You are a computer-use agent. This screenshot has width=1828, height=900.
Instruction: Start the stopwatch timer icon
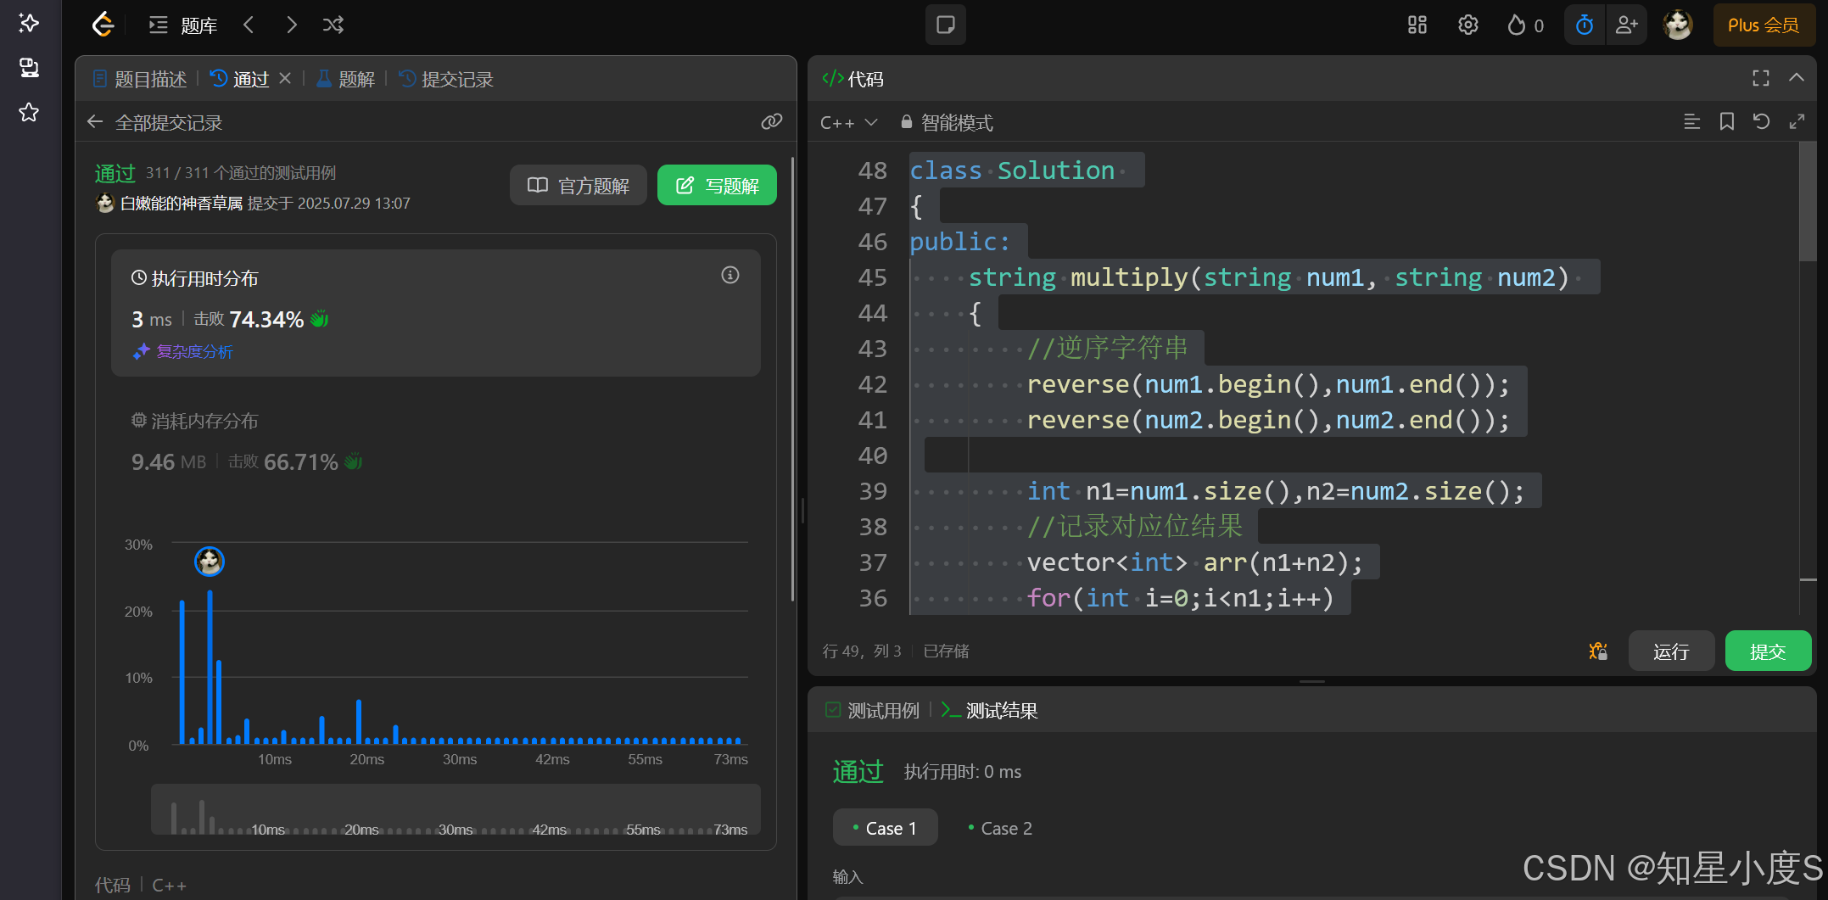click(1584, 25)
